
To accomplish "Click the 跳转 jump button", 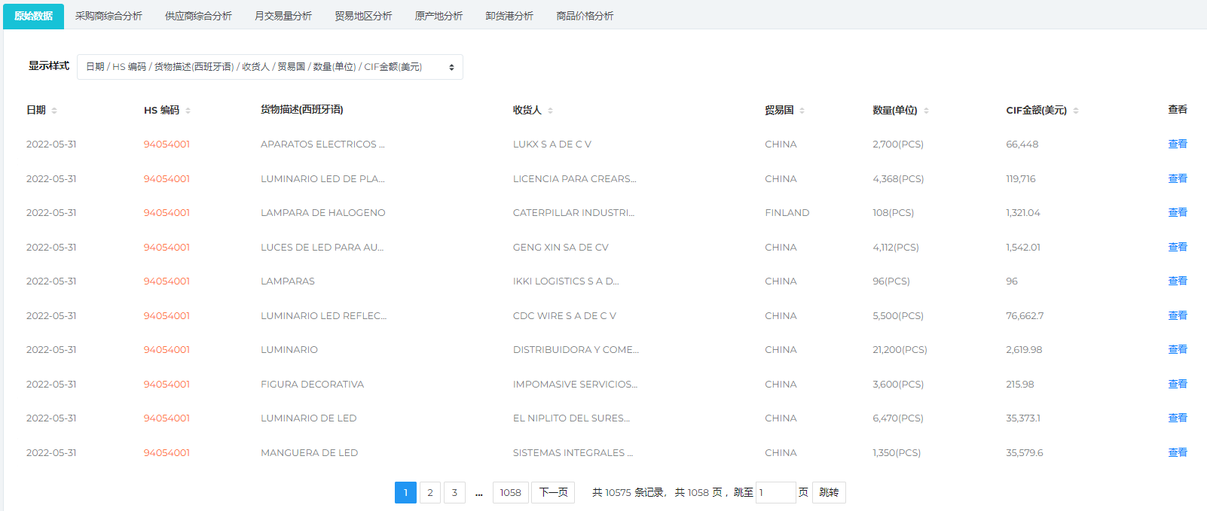I will point(829,492).
